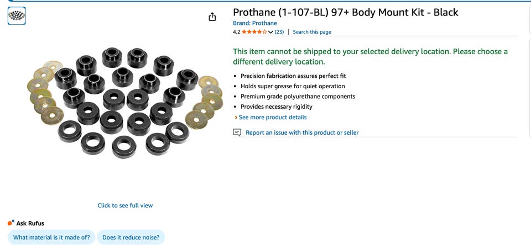Expand See more product details
Screen dimensions: 531x245
pyautogui.click(x=272, y=117)
